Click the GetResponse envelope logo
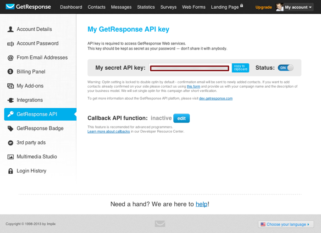Image resolution: width=321 pixels, height=233 pixels. pyautogui.click(x=10, y=6)
